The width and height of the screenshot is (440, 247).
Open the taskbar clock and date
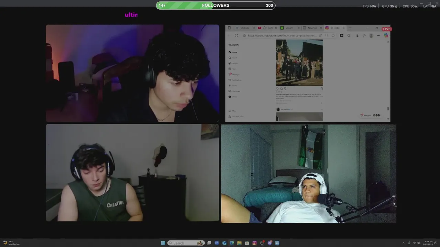(x=428, y=243)
